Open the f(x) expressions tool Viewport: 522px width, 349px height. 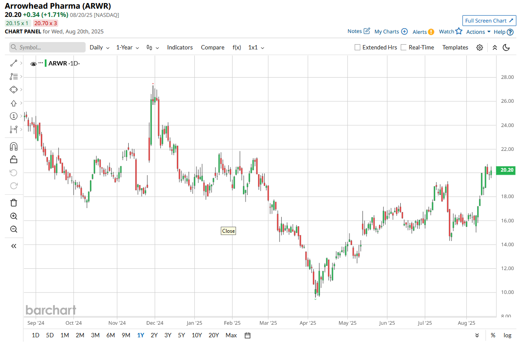(237, 48)
